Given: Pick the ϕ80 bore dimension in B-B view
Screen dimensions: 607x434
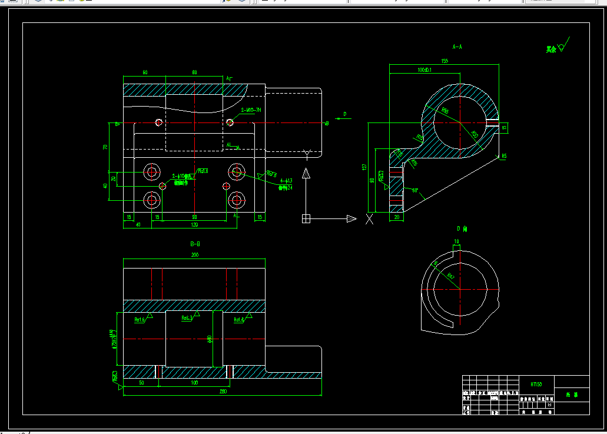Looking at the screenshot, I should (210, 339).
